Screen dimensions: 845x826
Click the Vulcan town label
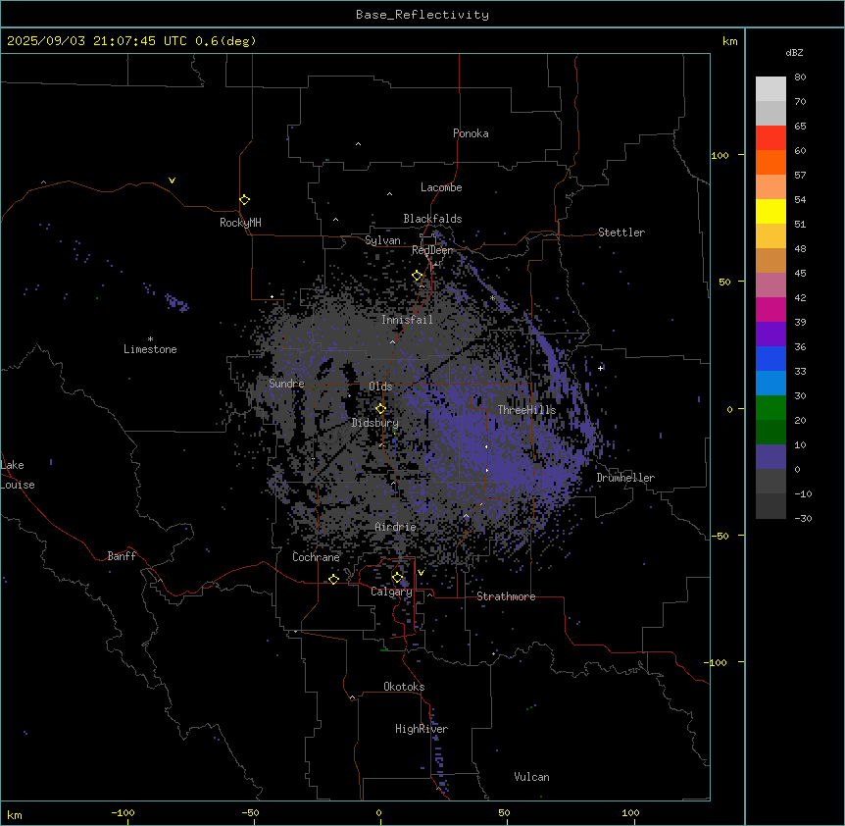(531, 777)
